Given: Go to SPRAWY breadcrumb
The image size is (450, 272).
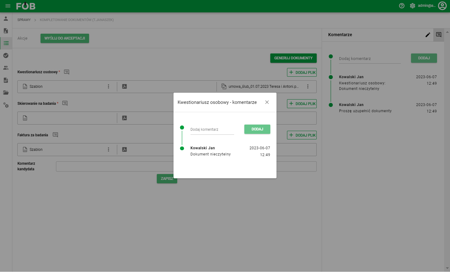Looking at the screenshot, I should coord(24,20).
